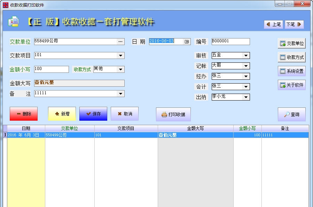Go to next record with 下笔 arrow

click(x=294, y=25)
